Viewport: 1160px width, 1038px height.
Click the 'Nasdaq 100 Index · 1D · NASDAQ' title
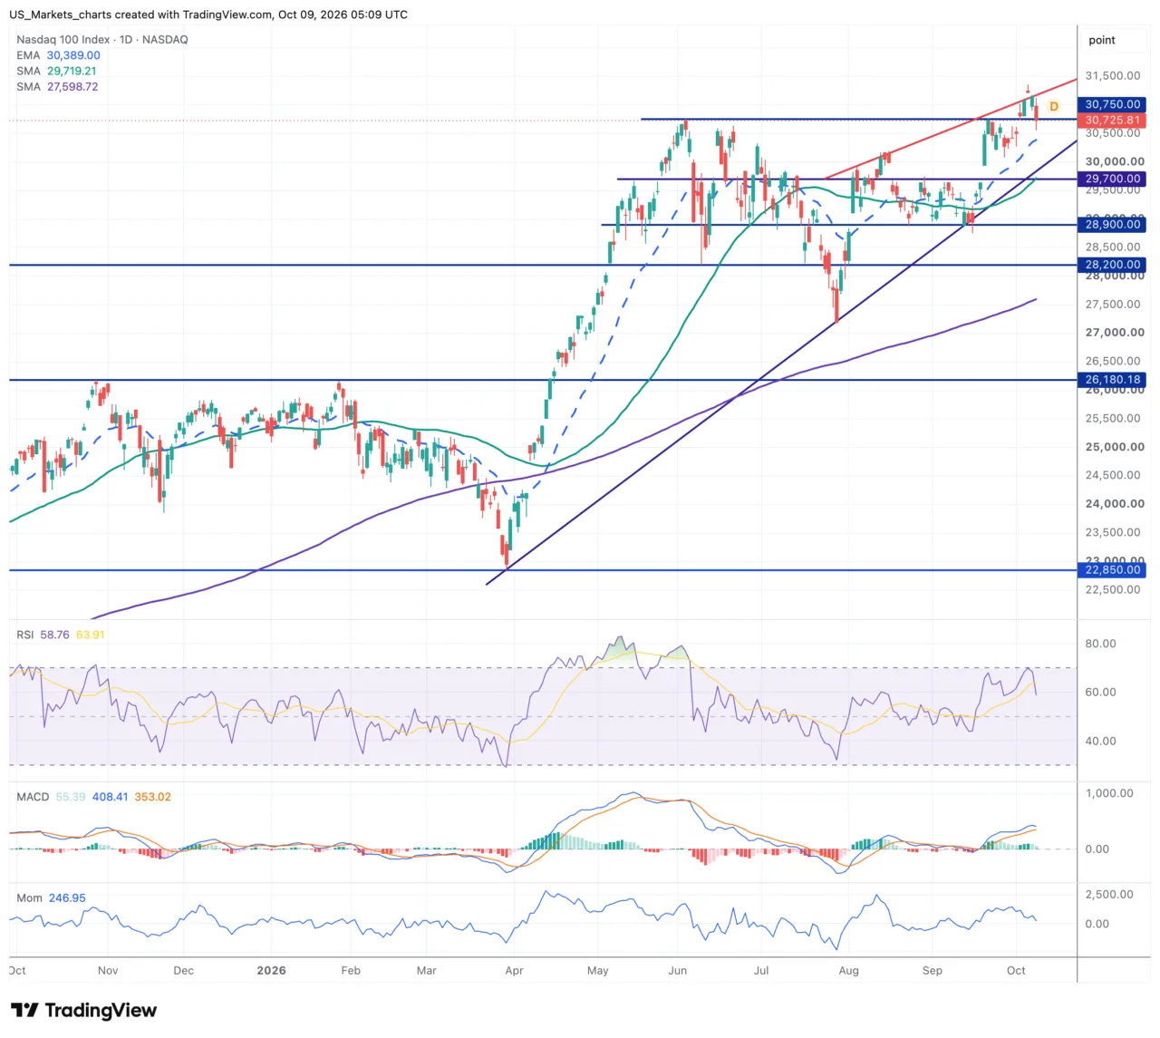click(102, 40)
